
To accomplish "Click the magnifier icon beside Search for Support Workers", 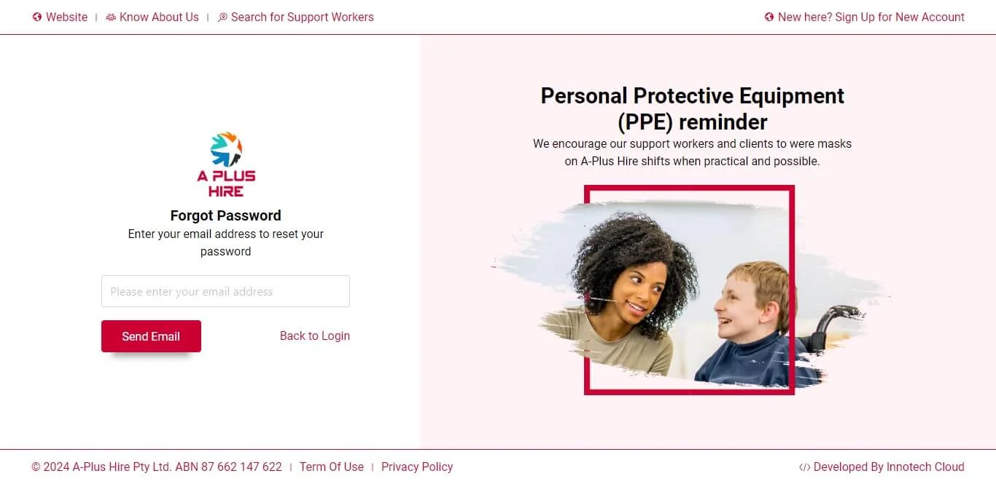I will click(x=222, y=17).
